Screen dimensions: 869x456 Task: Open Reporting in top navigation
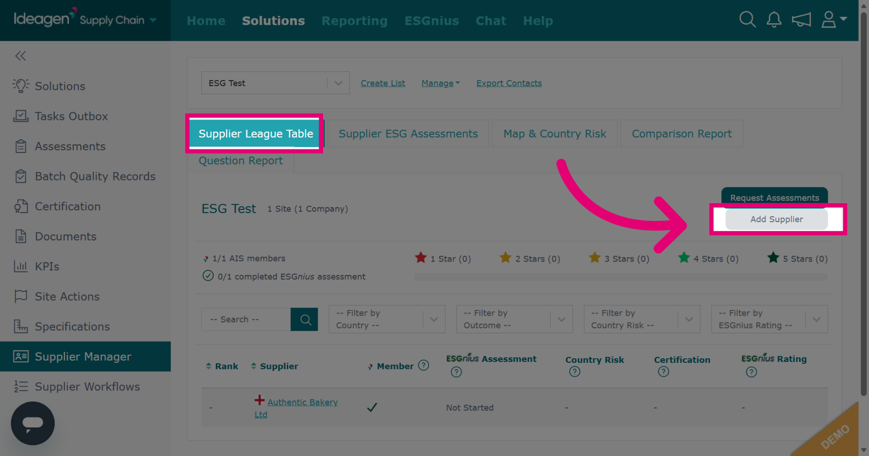coord(354,21)
